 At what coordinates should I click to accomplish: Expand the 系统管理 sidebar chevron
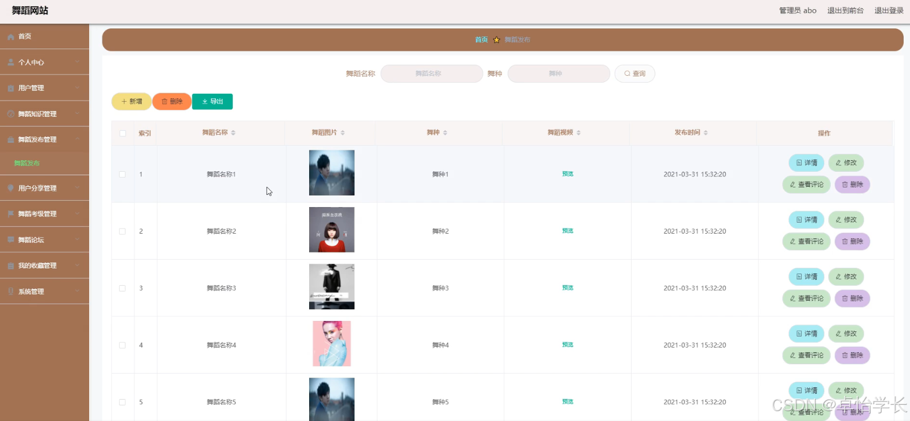click(x=78, y=291)
